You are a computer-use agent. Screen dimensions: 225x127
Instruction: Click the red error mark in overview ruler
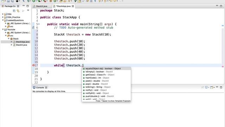pyautogui.click(x=223, y=67)
